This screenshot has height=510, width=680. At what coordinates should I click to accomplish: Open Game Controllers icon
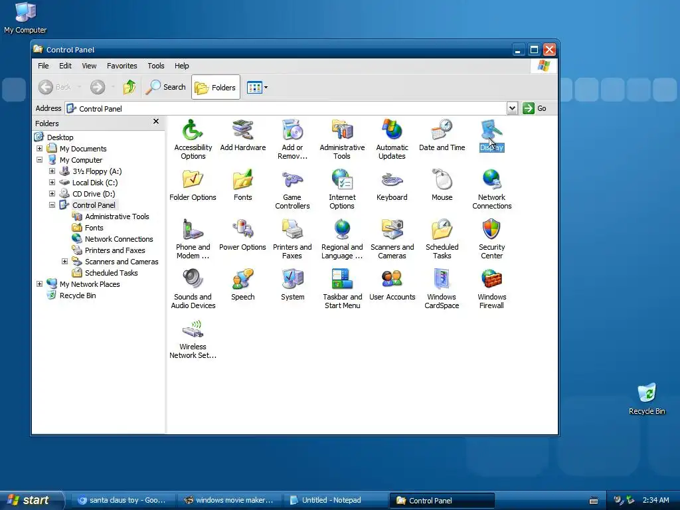click(x=292, y=189)
